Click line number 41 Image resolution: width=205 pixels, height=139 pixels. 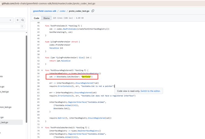[x=38, y=26]
